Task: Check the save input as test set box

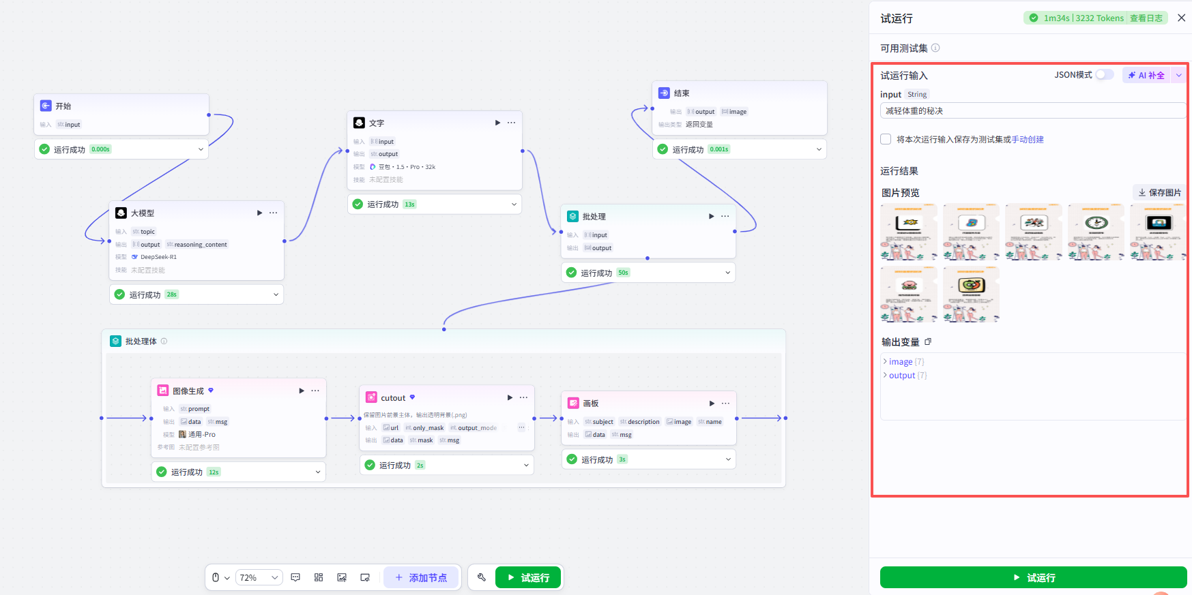Action: (x=886, y=139)
